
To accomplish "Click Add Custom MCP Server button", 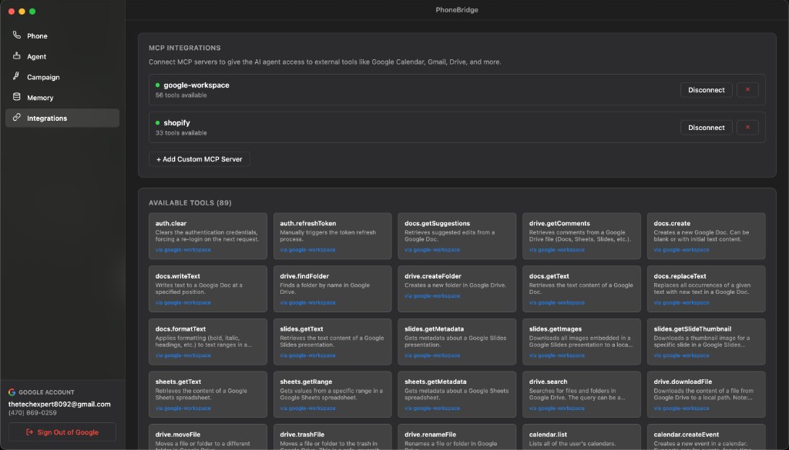I will pyautogui.click(x=200, y=159).
